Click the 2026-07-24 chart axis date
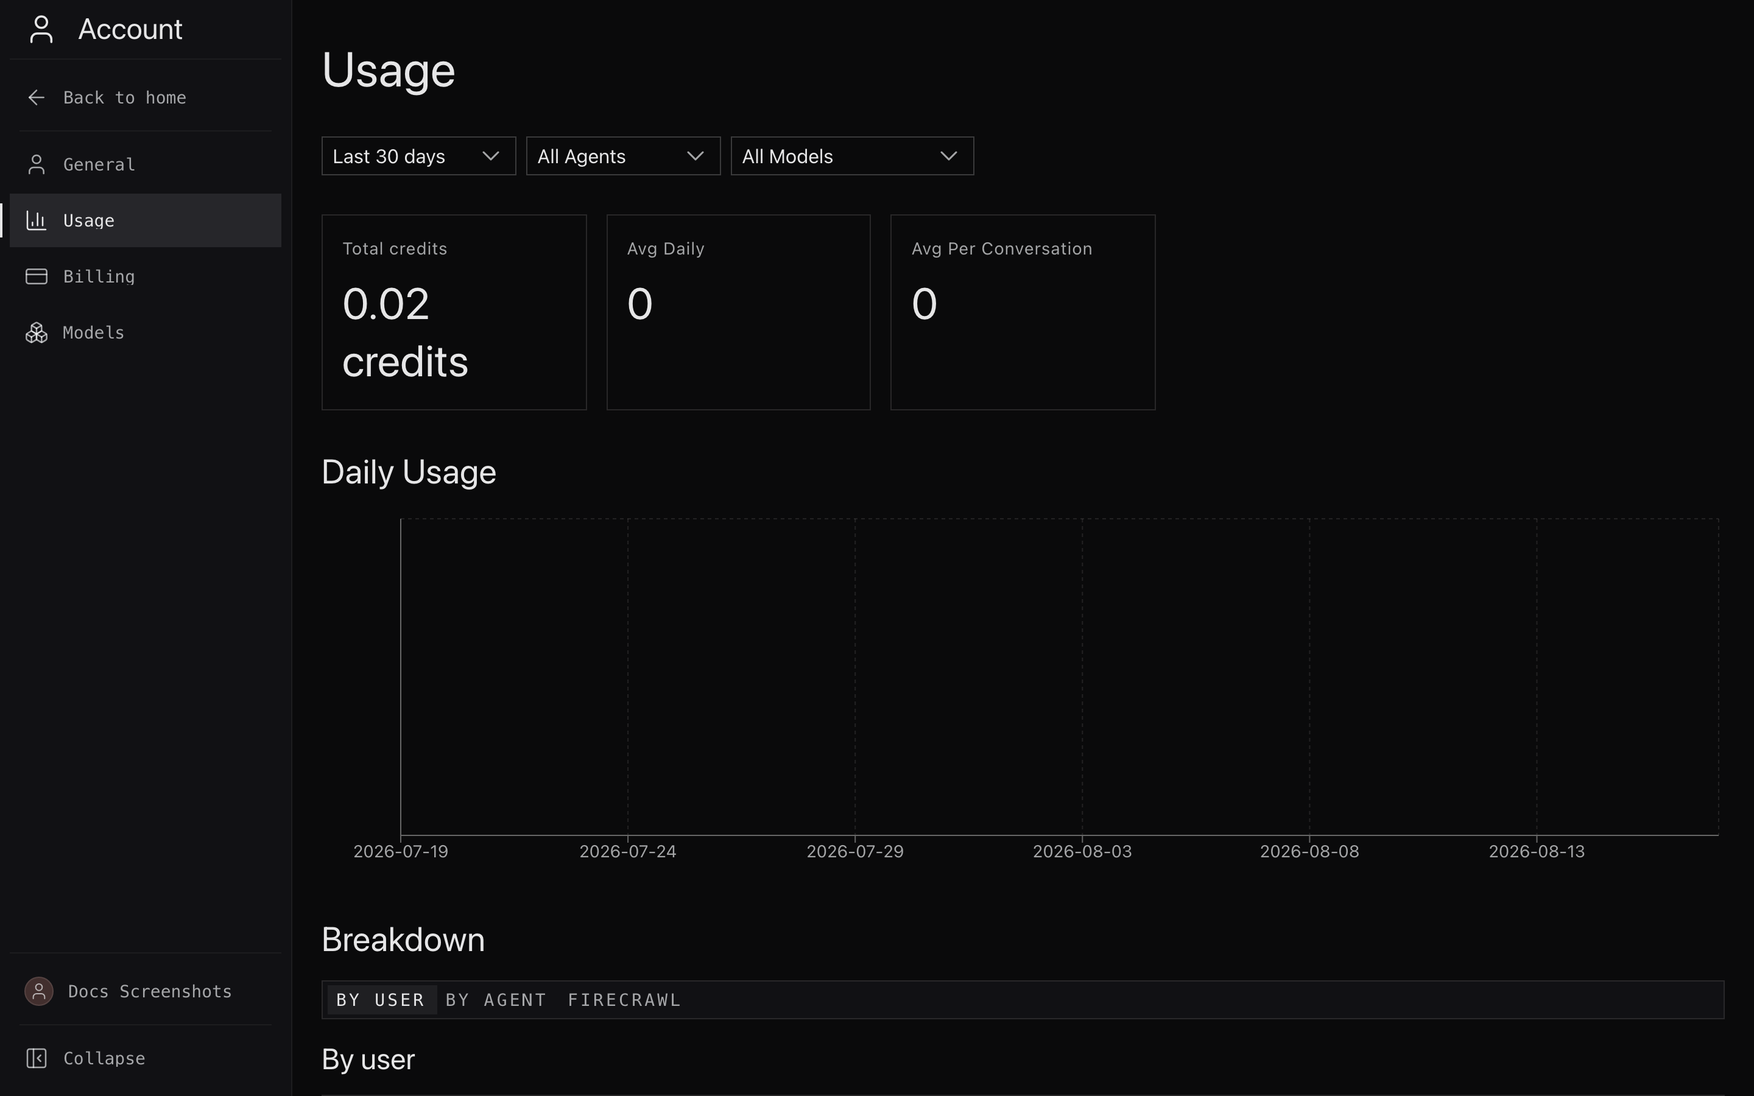Screen dimensions: 1754x1096 pyautogui.click(x=628, y=852)
